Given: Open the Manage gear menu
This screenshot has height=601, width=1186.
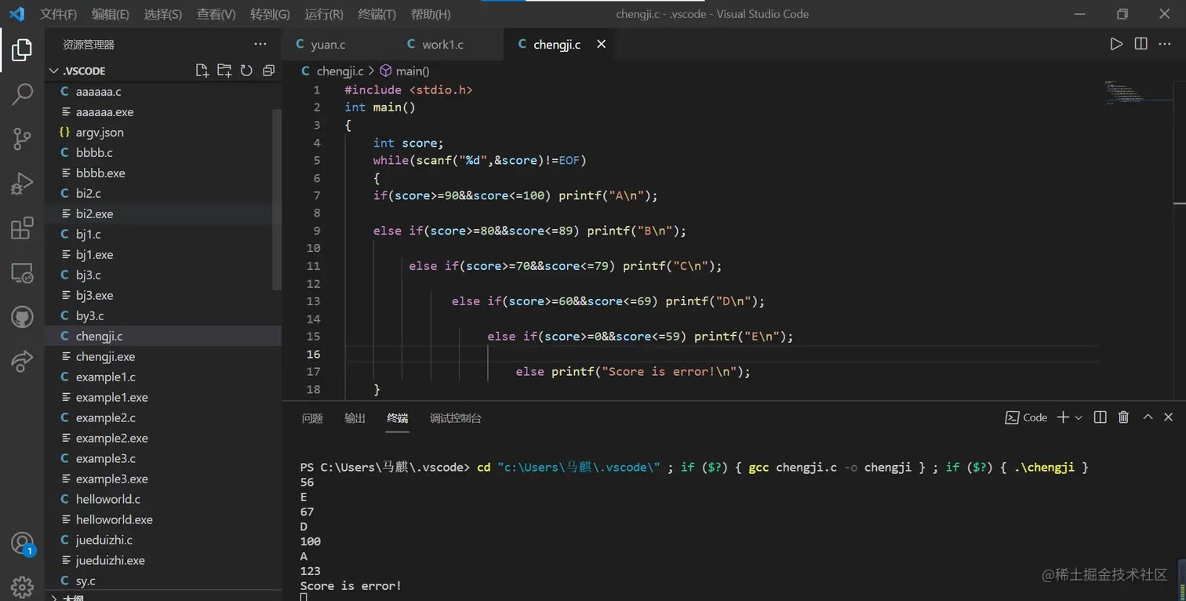Looking at the screenshot, I should click(x=22, y=586).
